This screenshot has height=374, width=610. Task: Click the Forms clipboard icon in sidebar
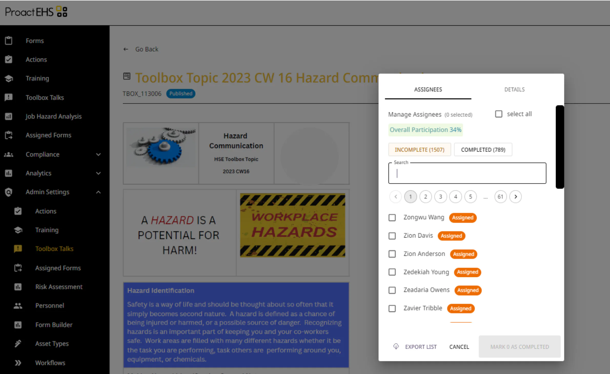9,41
